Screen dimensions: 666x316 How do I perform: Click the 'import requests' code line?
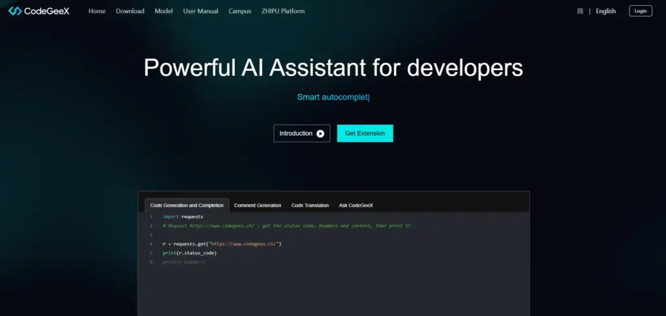click(x=183, y=217)
